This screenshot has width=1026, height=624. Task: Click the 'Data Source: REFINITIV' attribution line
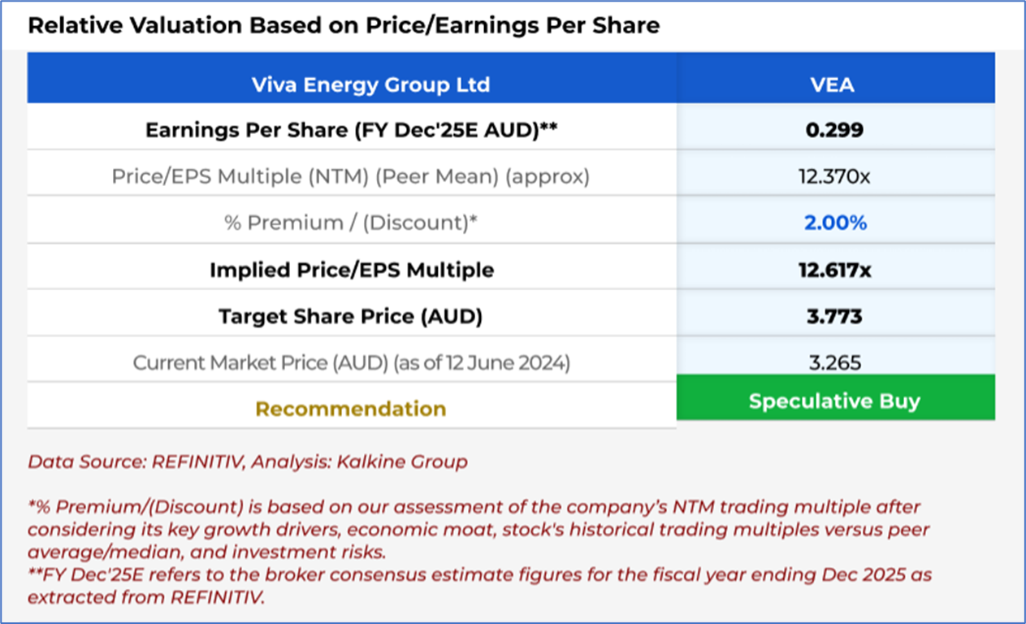tap(248, 462)
